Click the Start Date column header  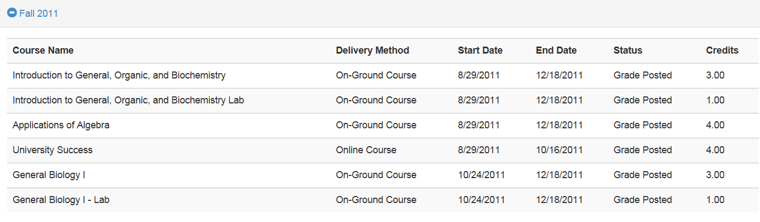[x=480, y=50]
